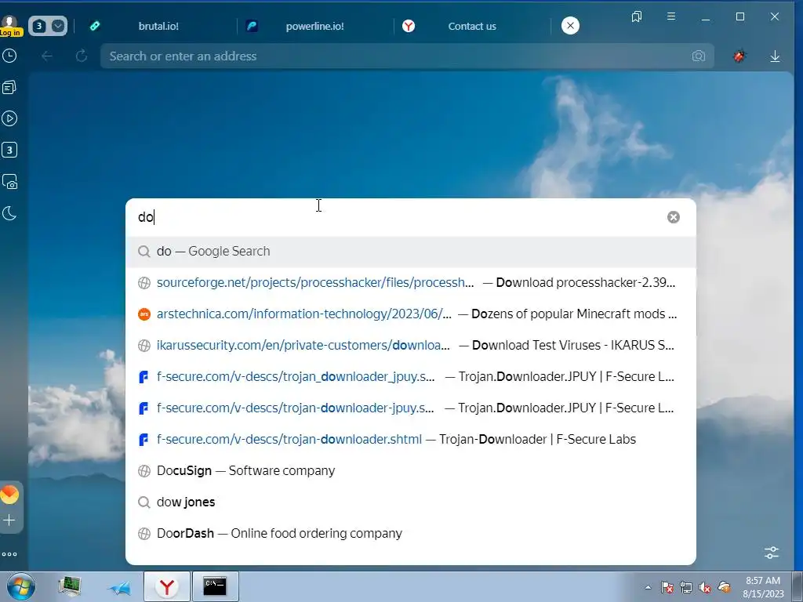The height and width of the screenshot is (602, 803).
Task: Add a new sidebar item with plus
Action: tap(9, 520)
